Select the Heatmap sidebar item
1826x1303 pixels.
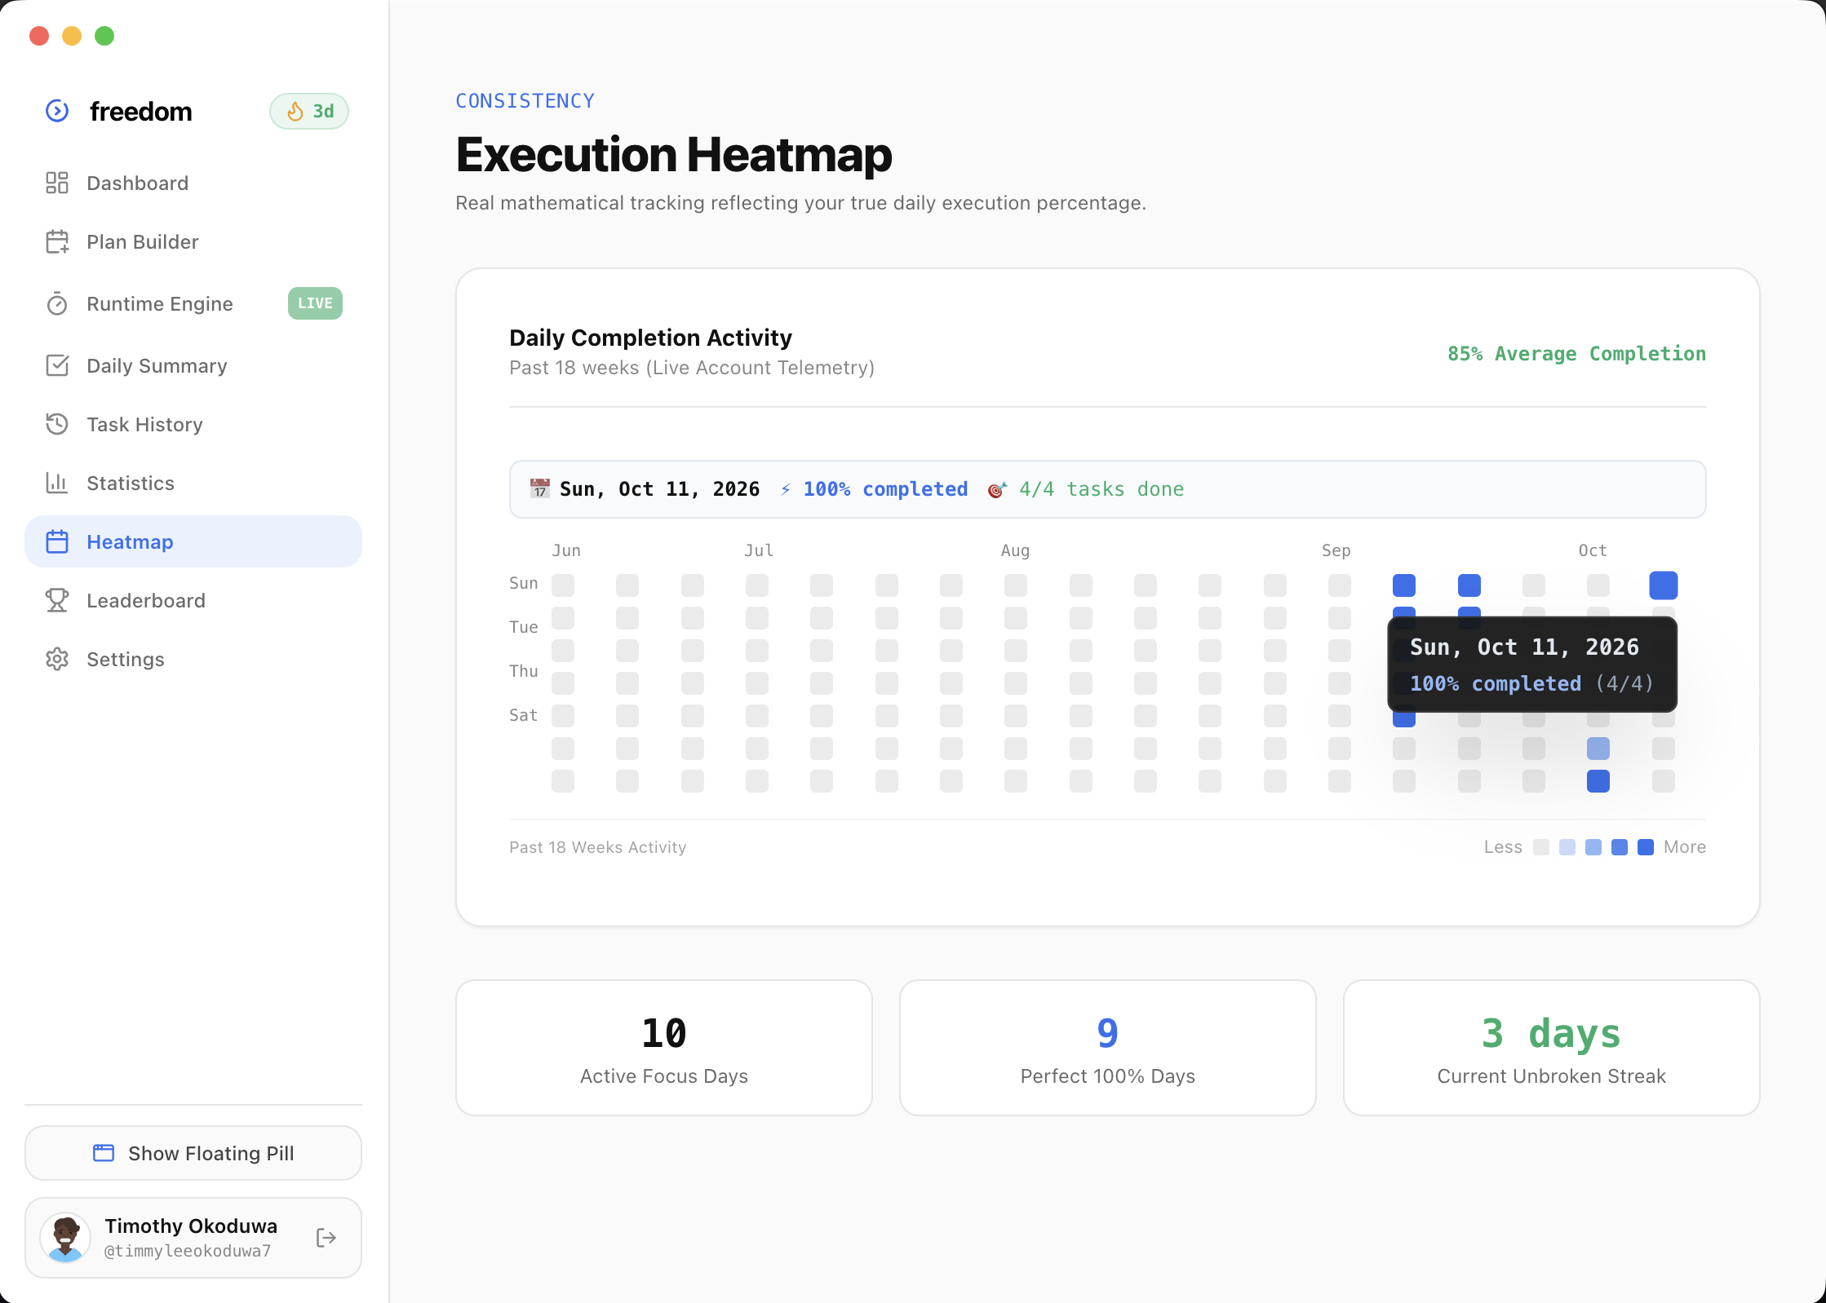click(193, 541)
